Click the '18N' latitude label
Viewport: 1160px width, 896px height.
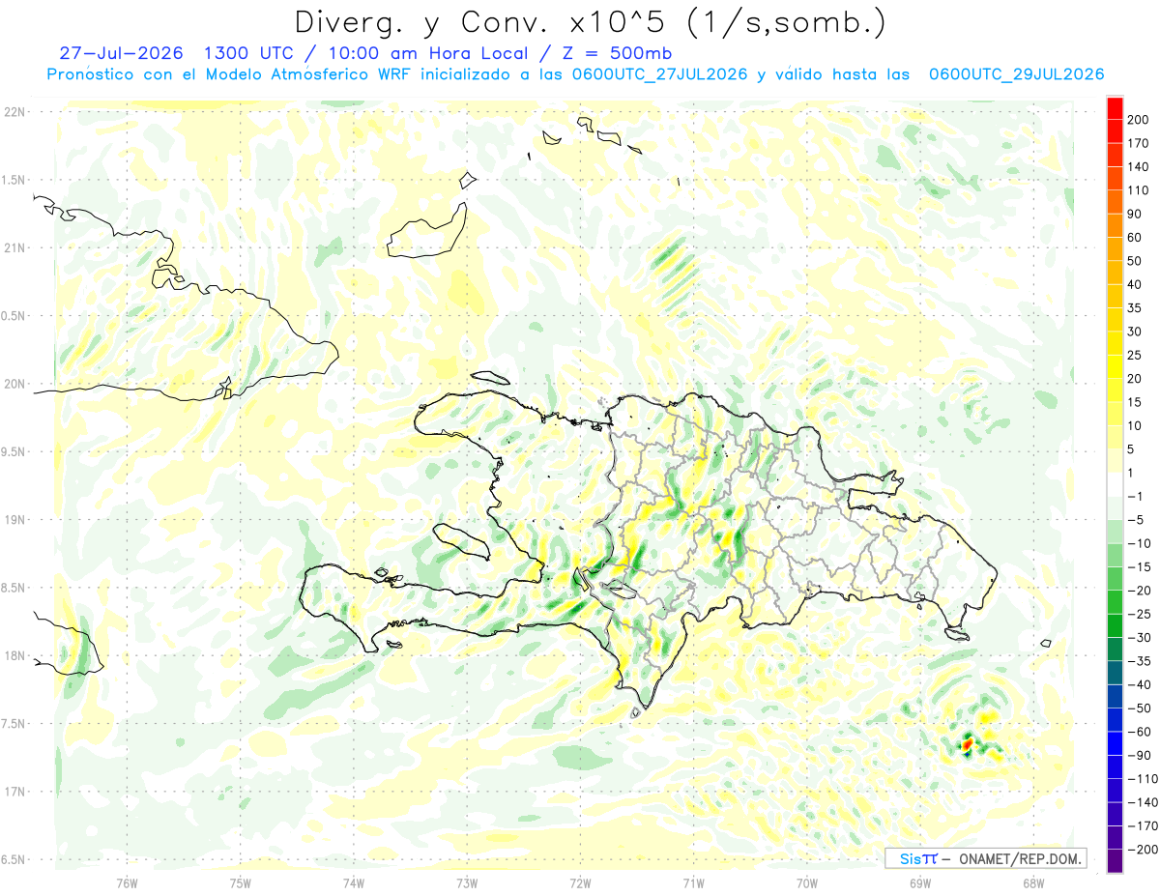[14, 655]
